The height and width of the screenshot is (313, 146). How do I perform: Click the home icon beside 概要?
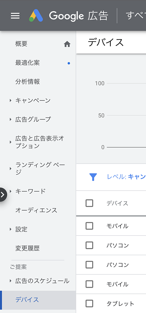(67, 44)
